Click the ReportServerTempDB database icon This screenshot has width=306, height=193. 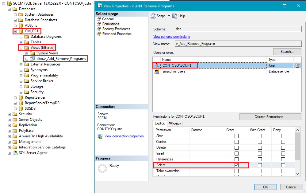(x=21, y=103)
